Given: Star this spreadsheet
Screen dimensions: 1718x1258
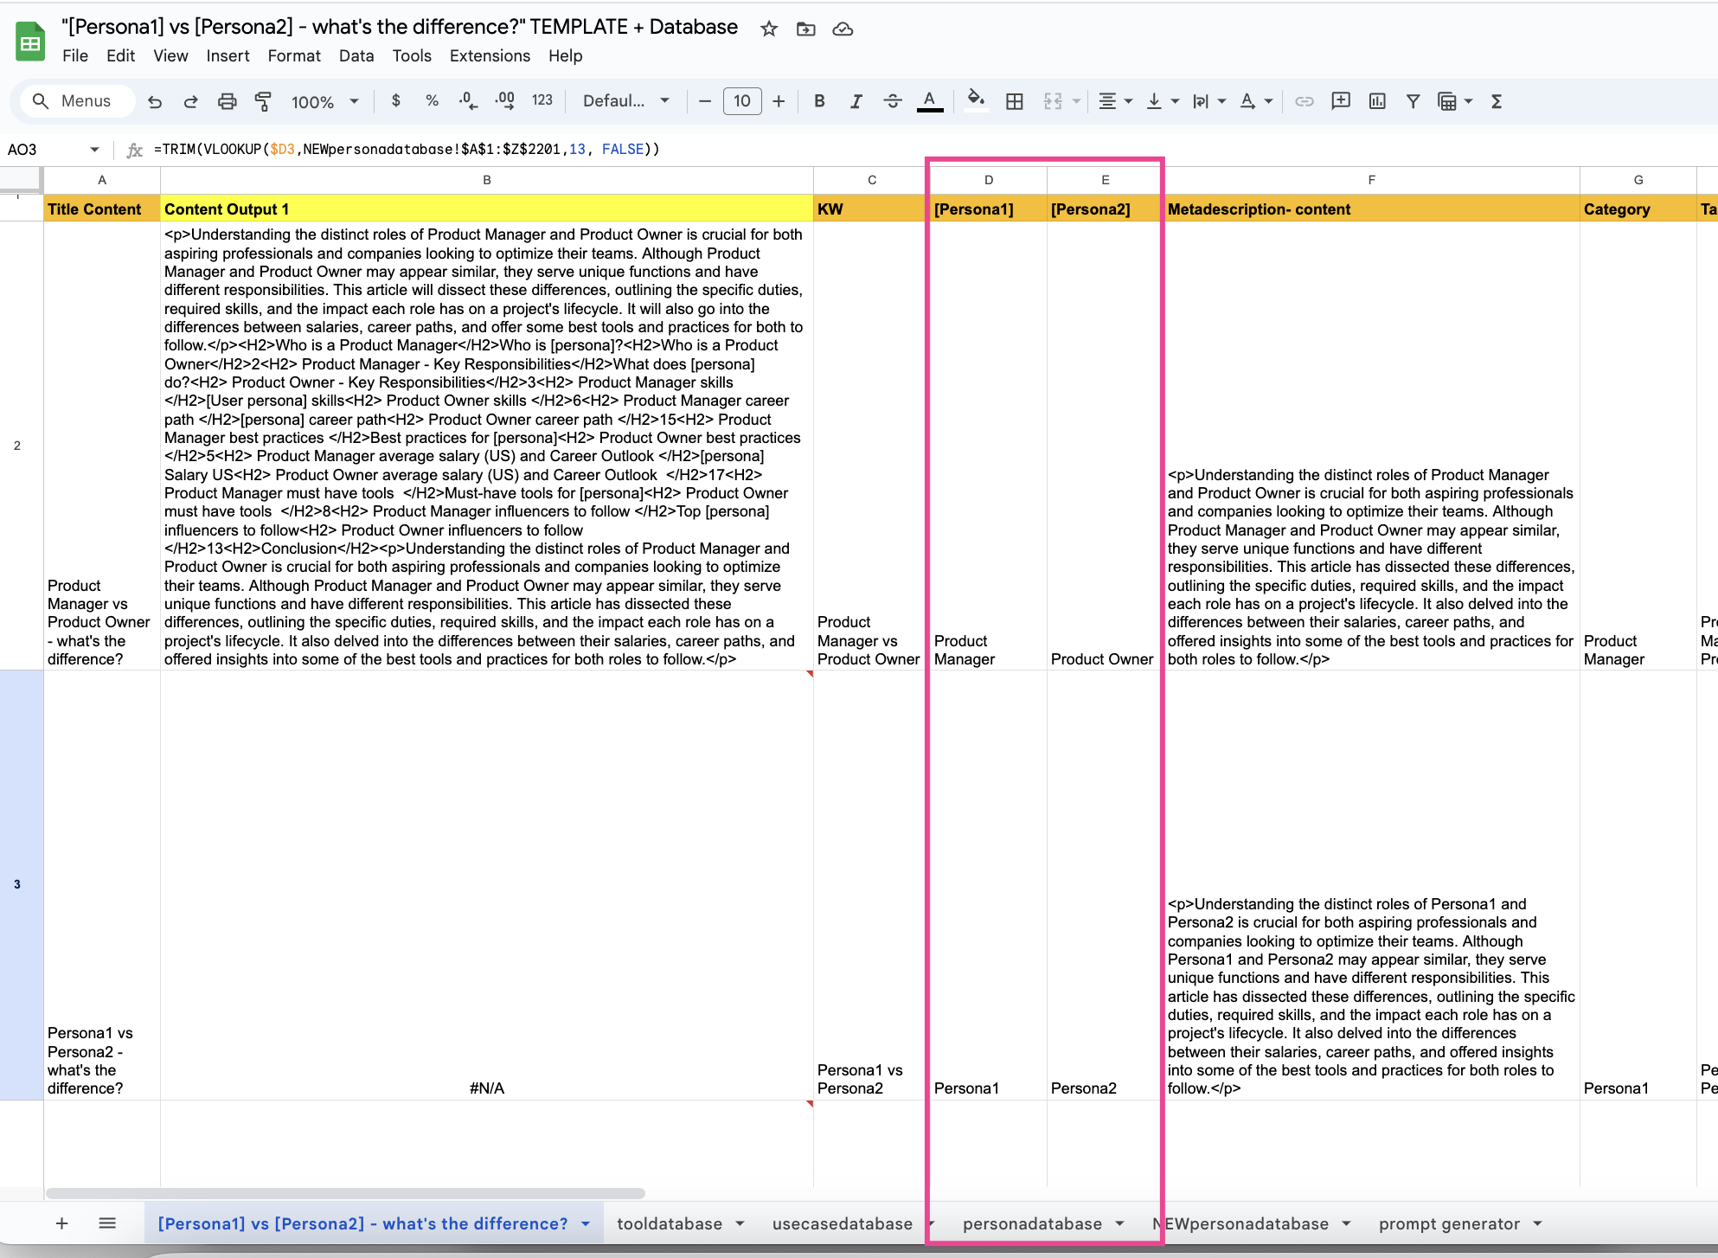Looking at the screenshot, I should coord(768,29).
